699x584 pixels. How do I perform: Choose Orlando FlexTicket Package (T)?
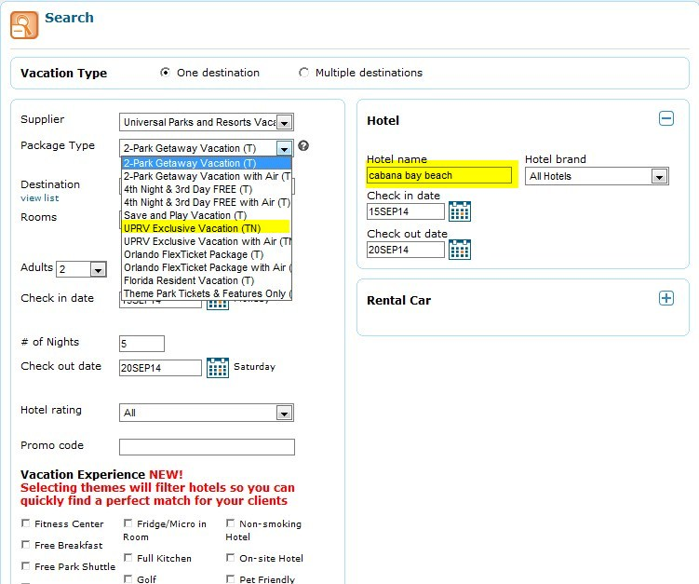[x=207, y=254]
